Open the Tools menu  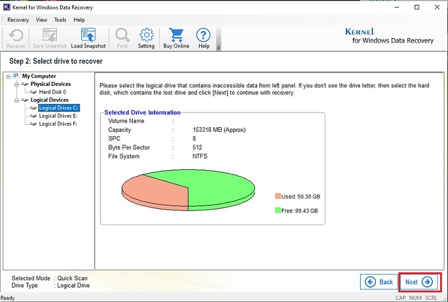coord(60,20)
